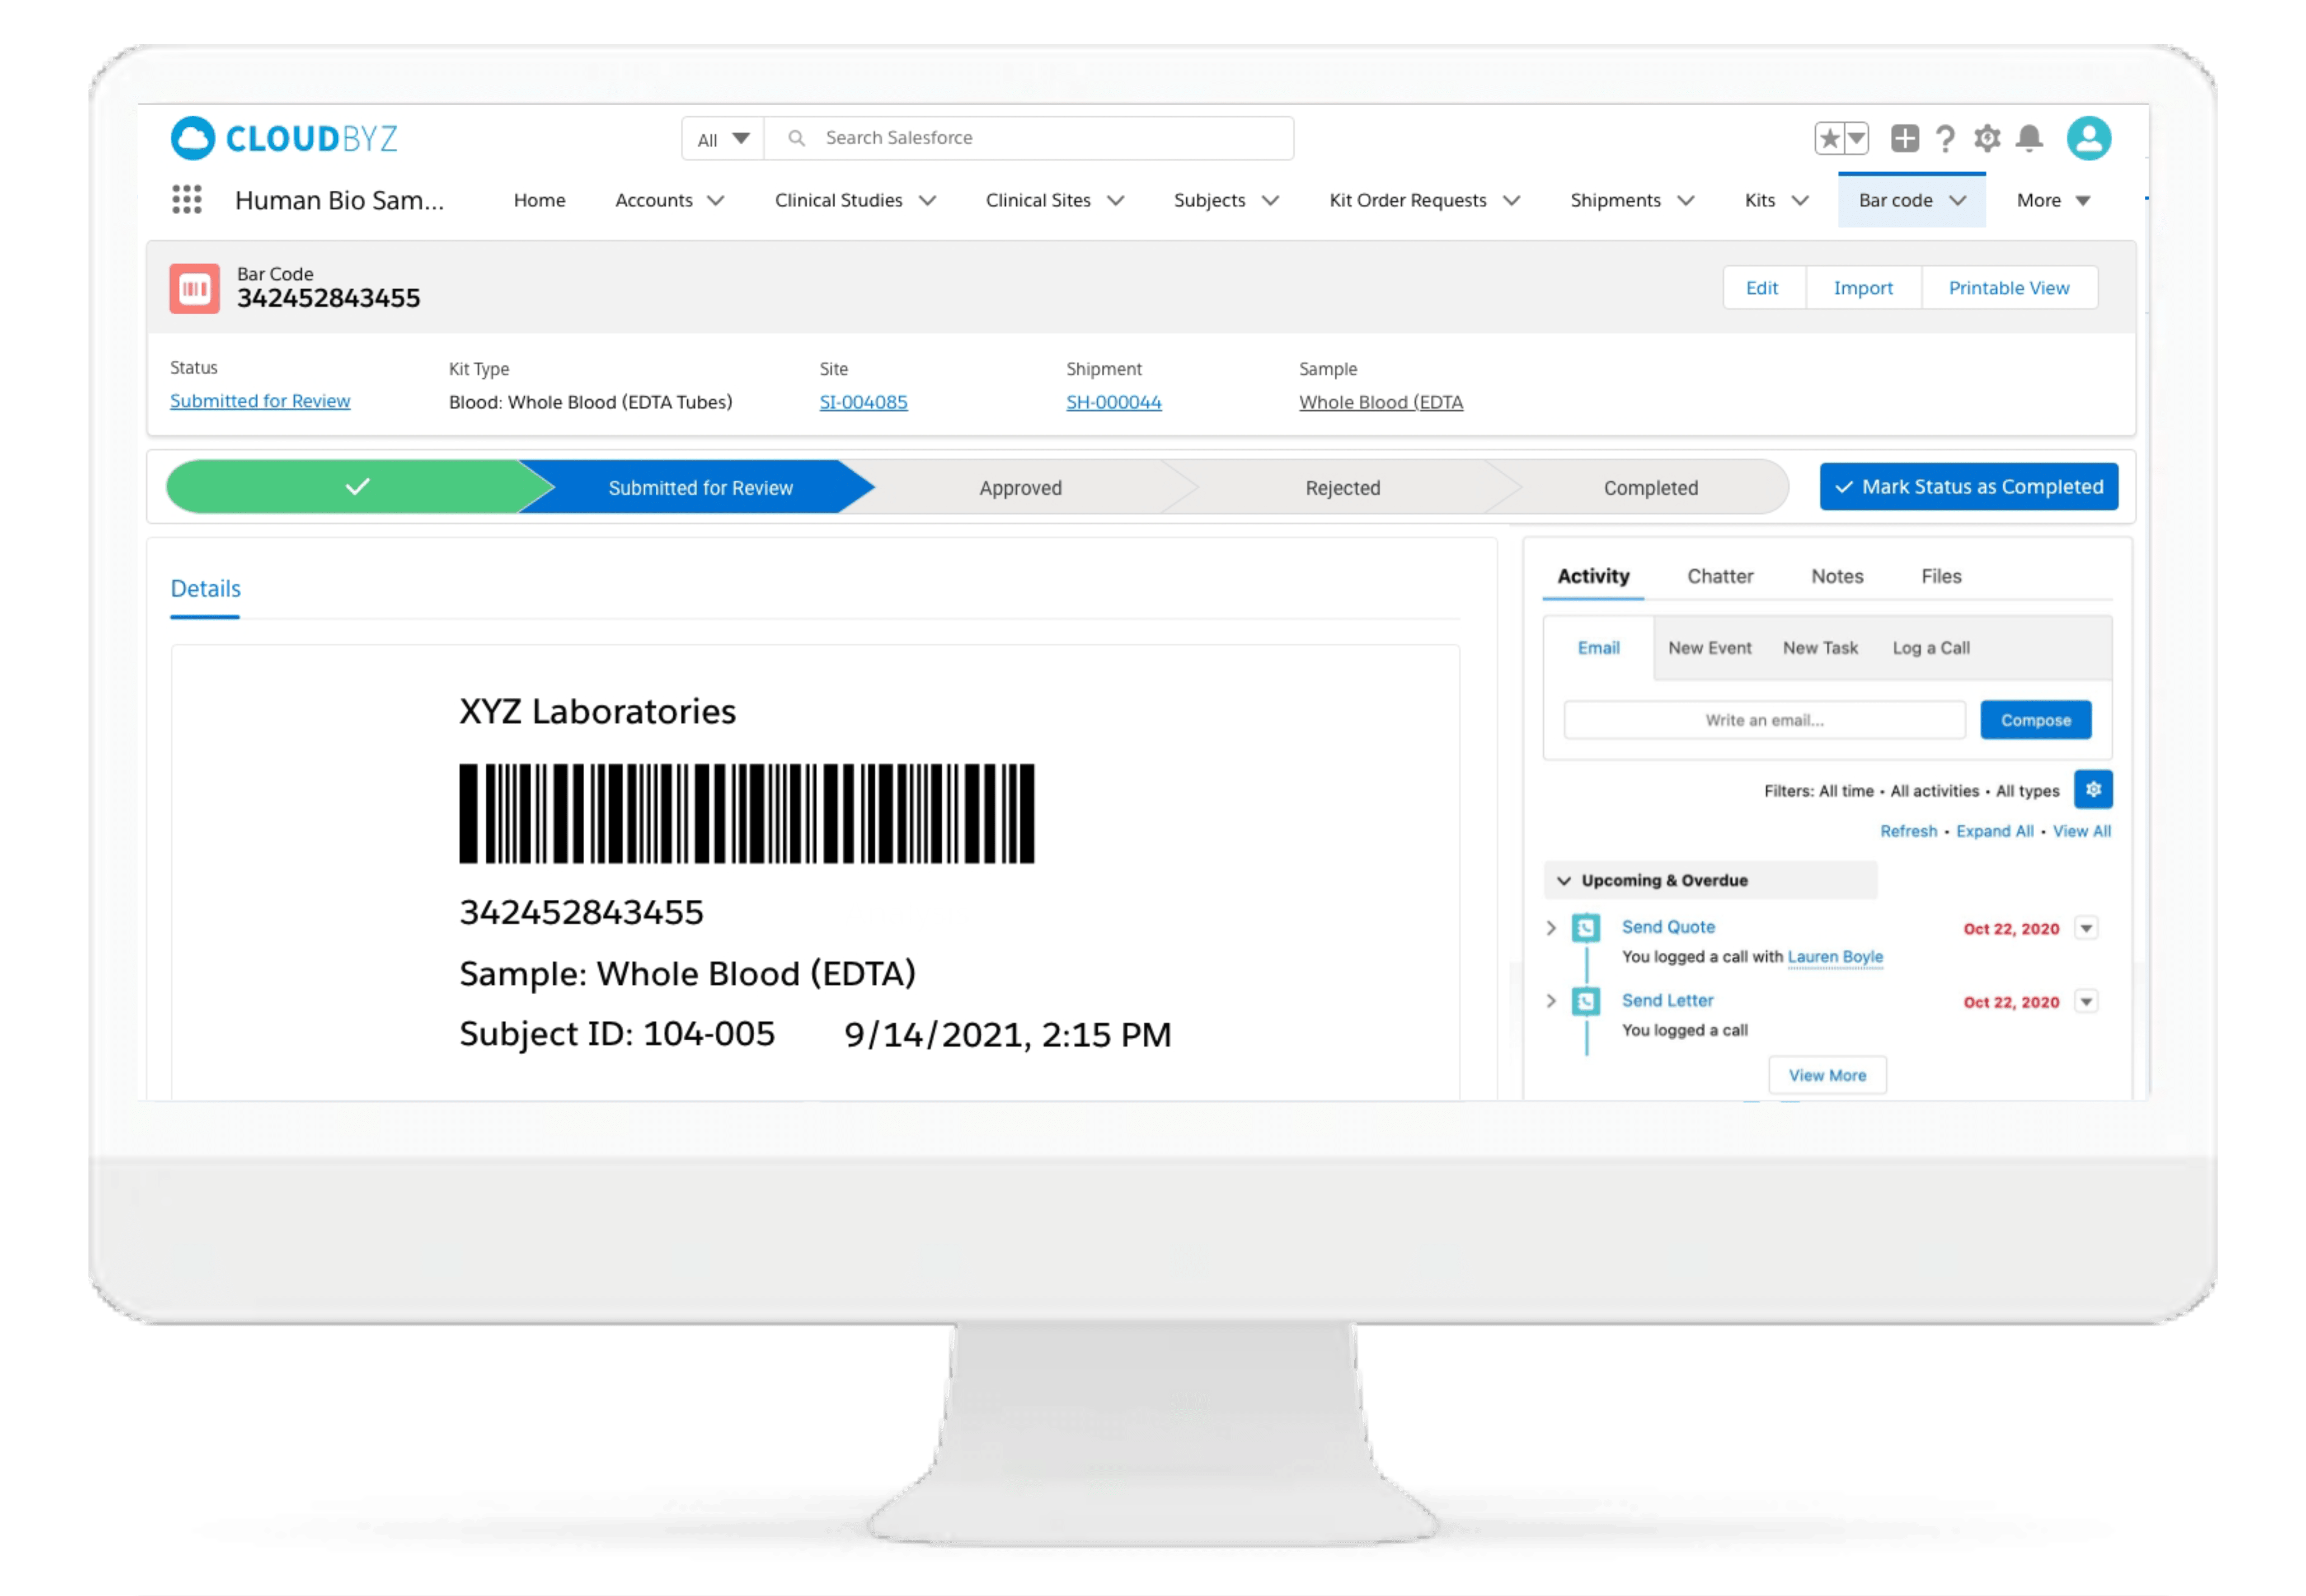Click Mark Status as Completed button
Viewport: 2306px width, 1596px height.
1968,487
